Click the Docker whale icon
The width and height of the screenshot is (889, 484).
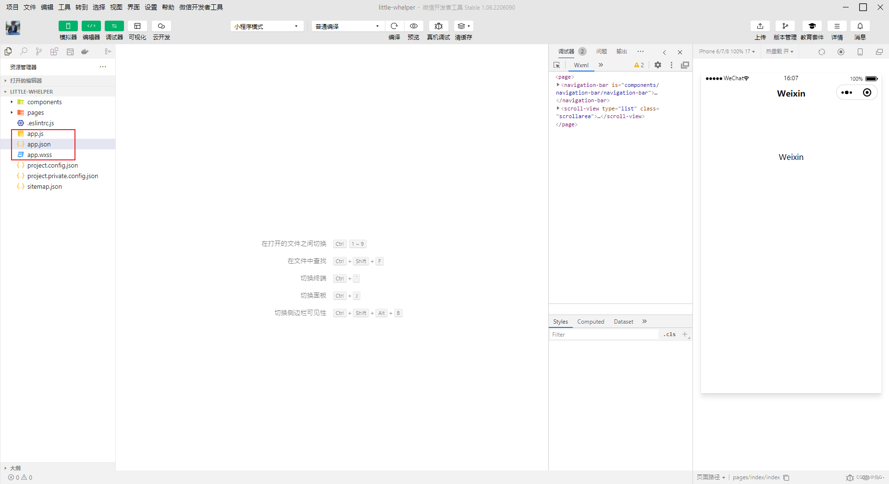pyautogui.click(x=85, y=51)
